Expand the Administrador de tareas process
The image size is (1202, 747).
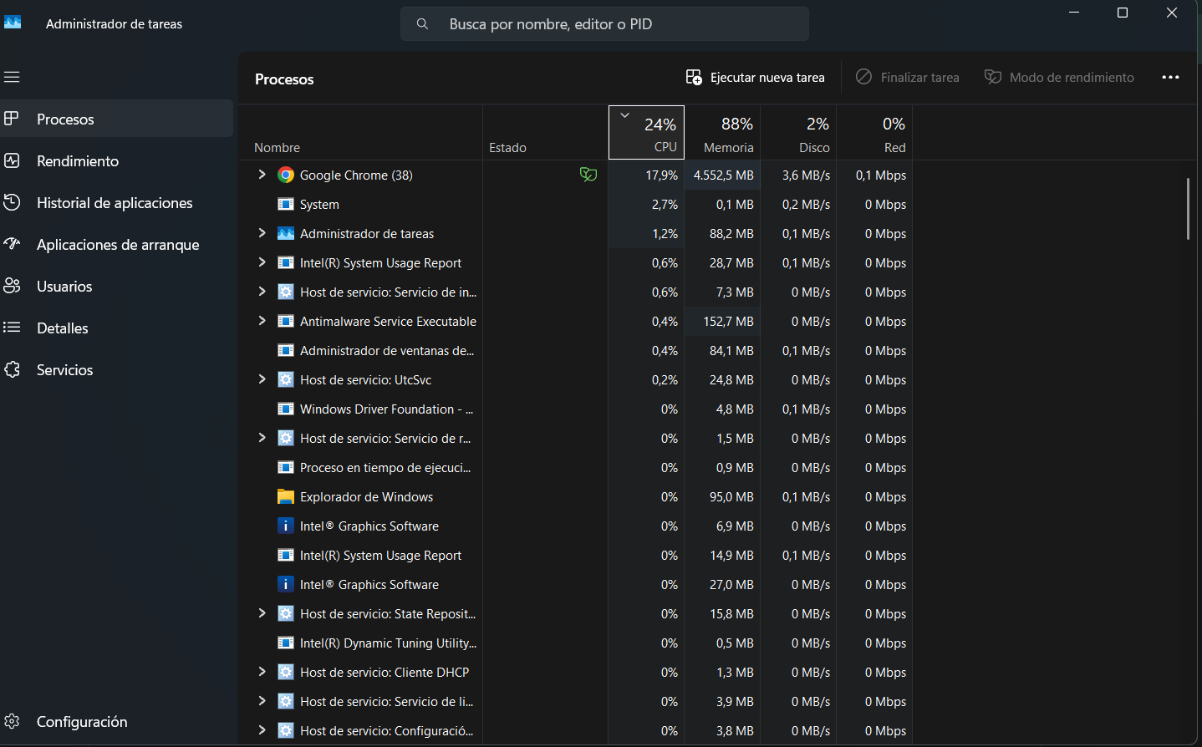tap(262, 233)
